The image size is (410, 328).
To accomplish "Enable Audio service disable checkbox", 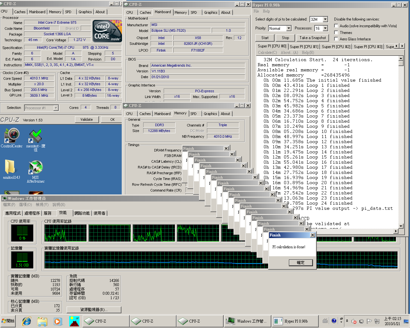I will (336, 26).
